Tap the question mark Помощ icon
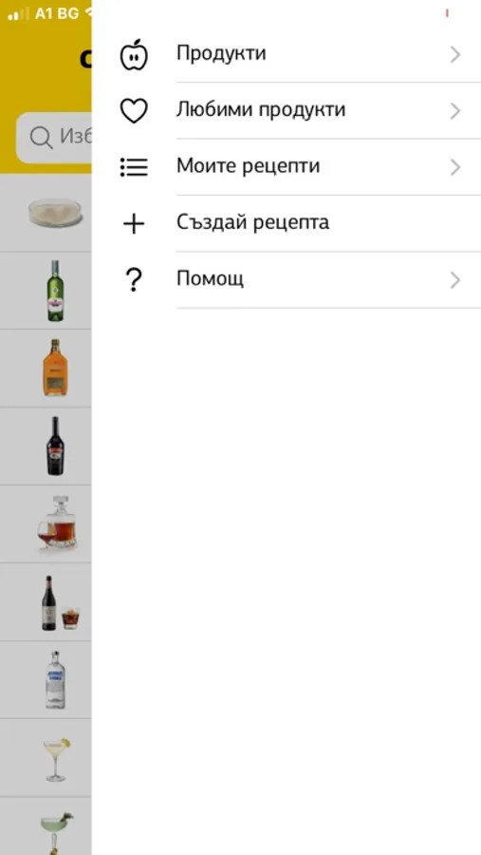 click(134, 279)
